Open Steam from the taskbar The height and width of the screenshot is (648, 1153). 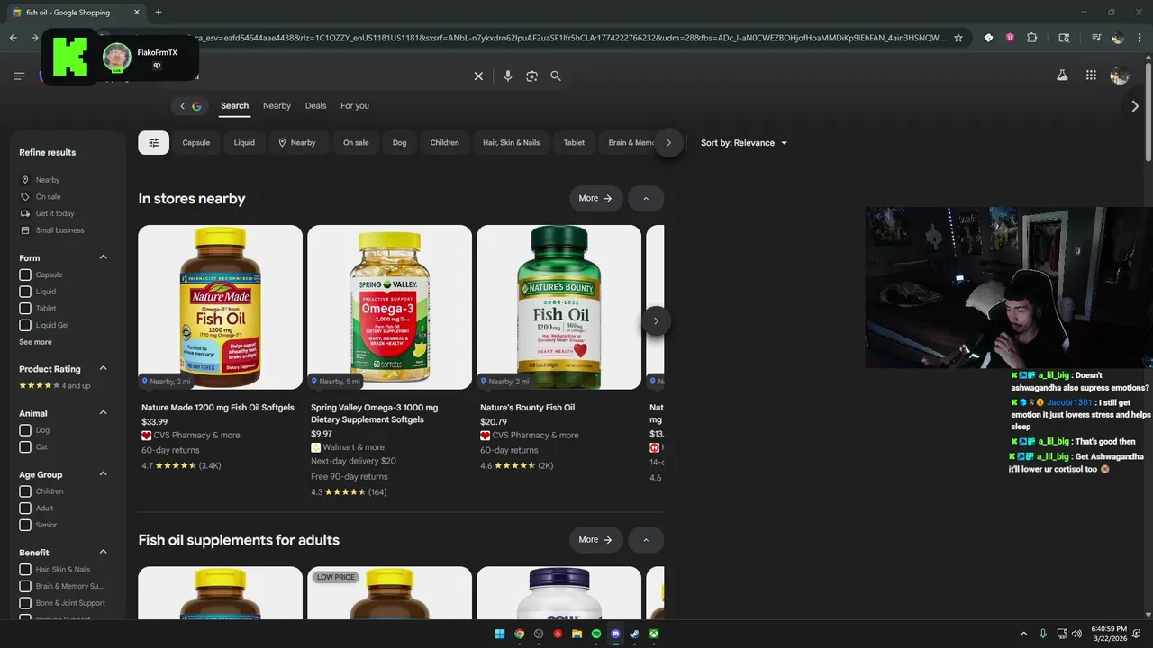635,634
